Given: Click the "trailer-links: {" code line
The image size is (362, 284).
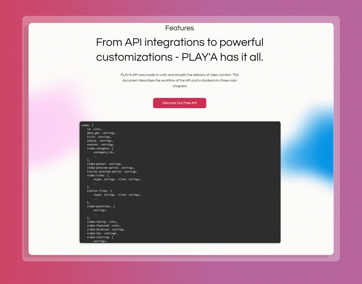Looking at the screenshot, I should point(99,191).
